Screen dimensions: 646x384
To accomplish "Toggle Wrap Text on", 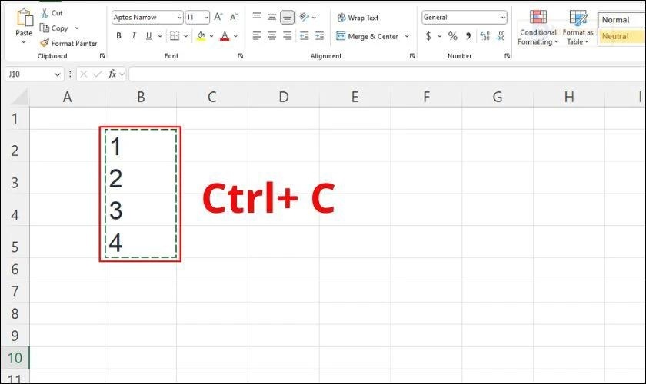I will (356, 17).
